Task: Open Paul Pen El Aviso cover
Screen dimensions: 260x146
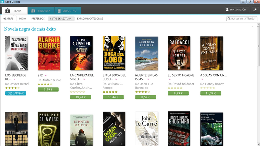Action: point(49,129)
